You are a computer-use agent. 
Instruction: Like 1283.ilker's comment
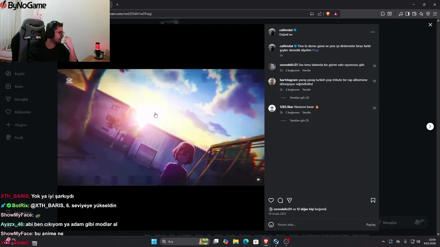point(374,108)
